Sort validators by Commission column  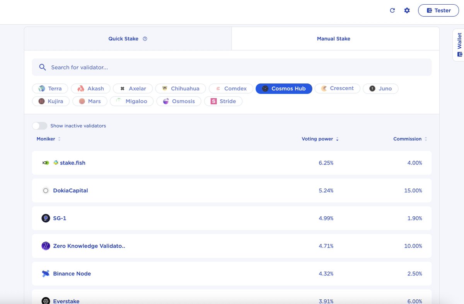(x=410, y=139)
